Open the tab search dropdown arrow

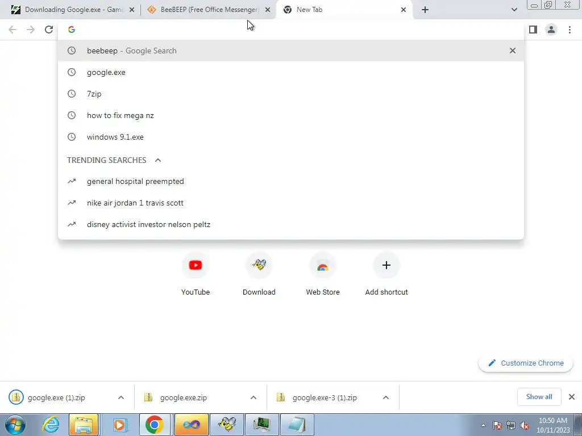coord(514,10)
